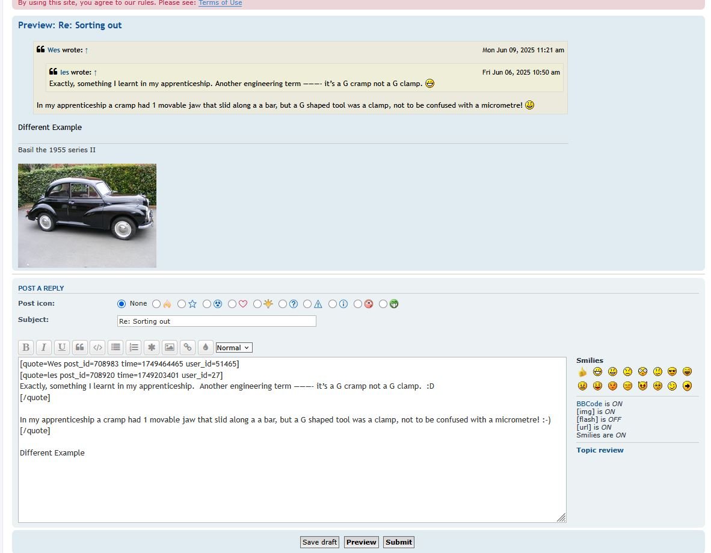This screenshot has width=711, height=553.
Task: Choose the info post icon radio
Action: [333, 304]
